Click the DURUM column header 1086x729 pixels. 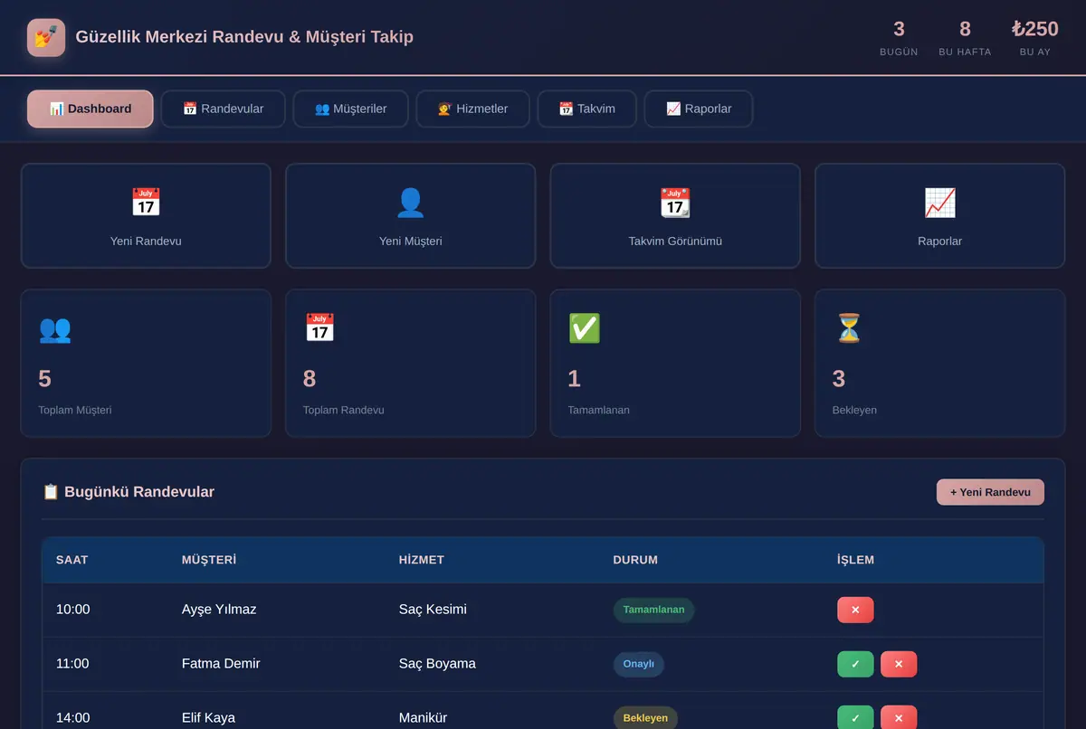(x=635, y=560)
